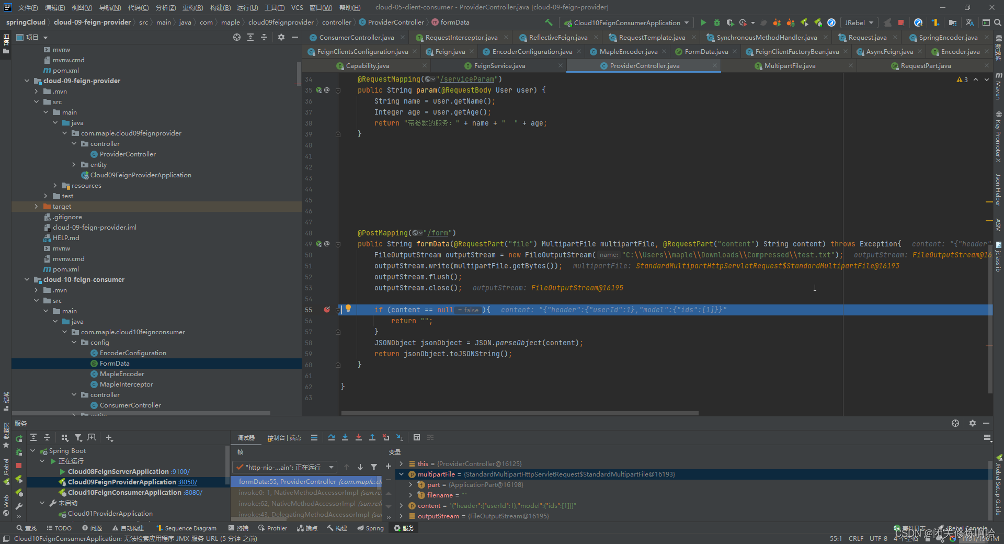The image size is (1004, 544).
Task: Open the VCS menu
Action: pyautogui.click(x=297, y=7)
